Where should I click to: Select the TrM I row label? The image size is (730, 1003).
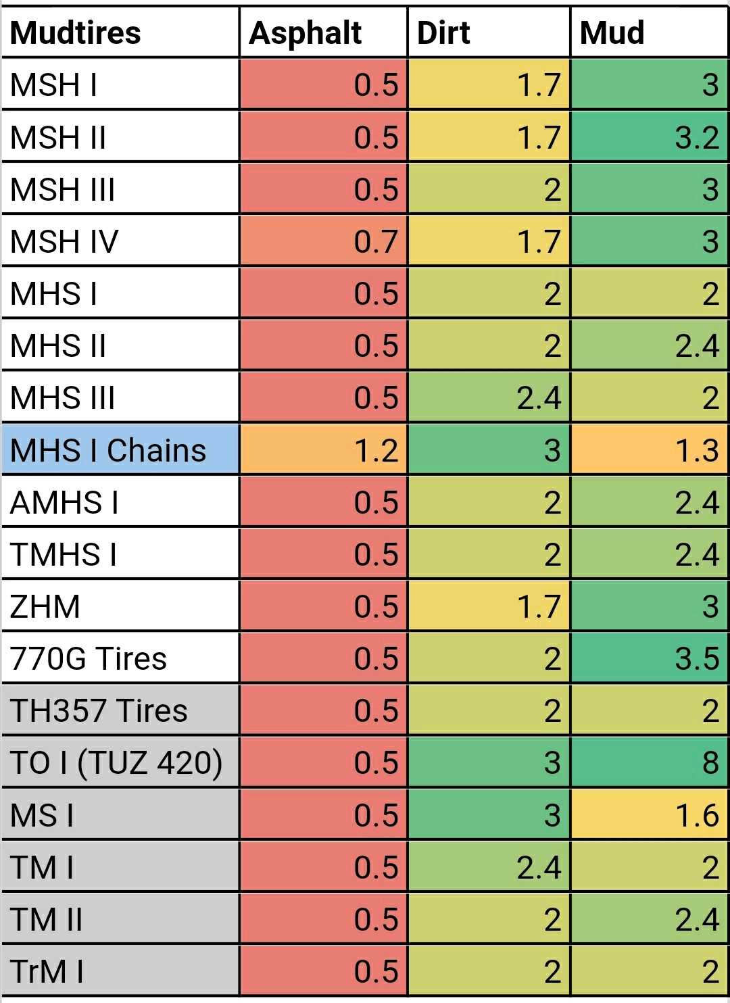coord(120,971)
